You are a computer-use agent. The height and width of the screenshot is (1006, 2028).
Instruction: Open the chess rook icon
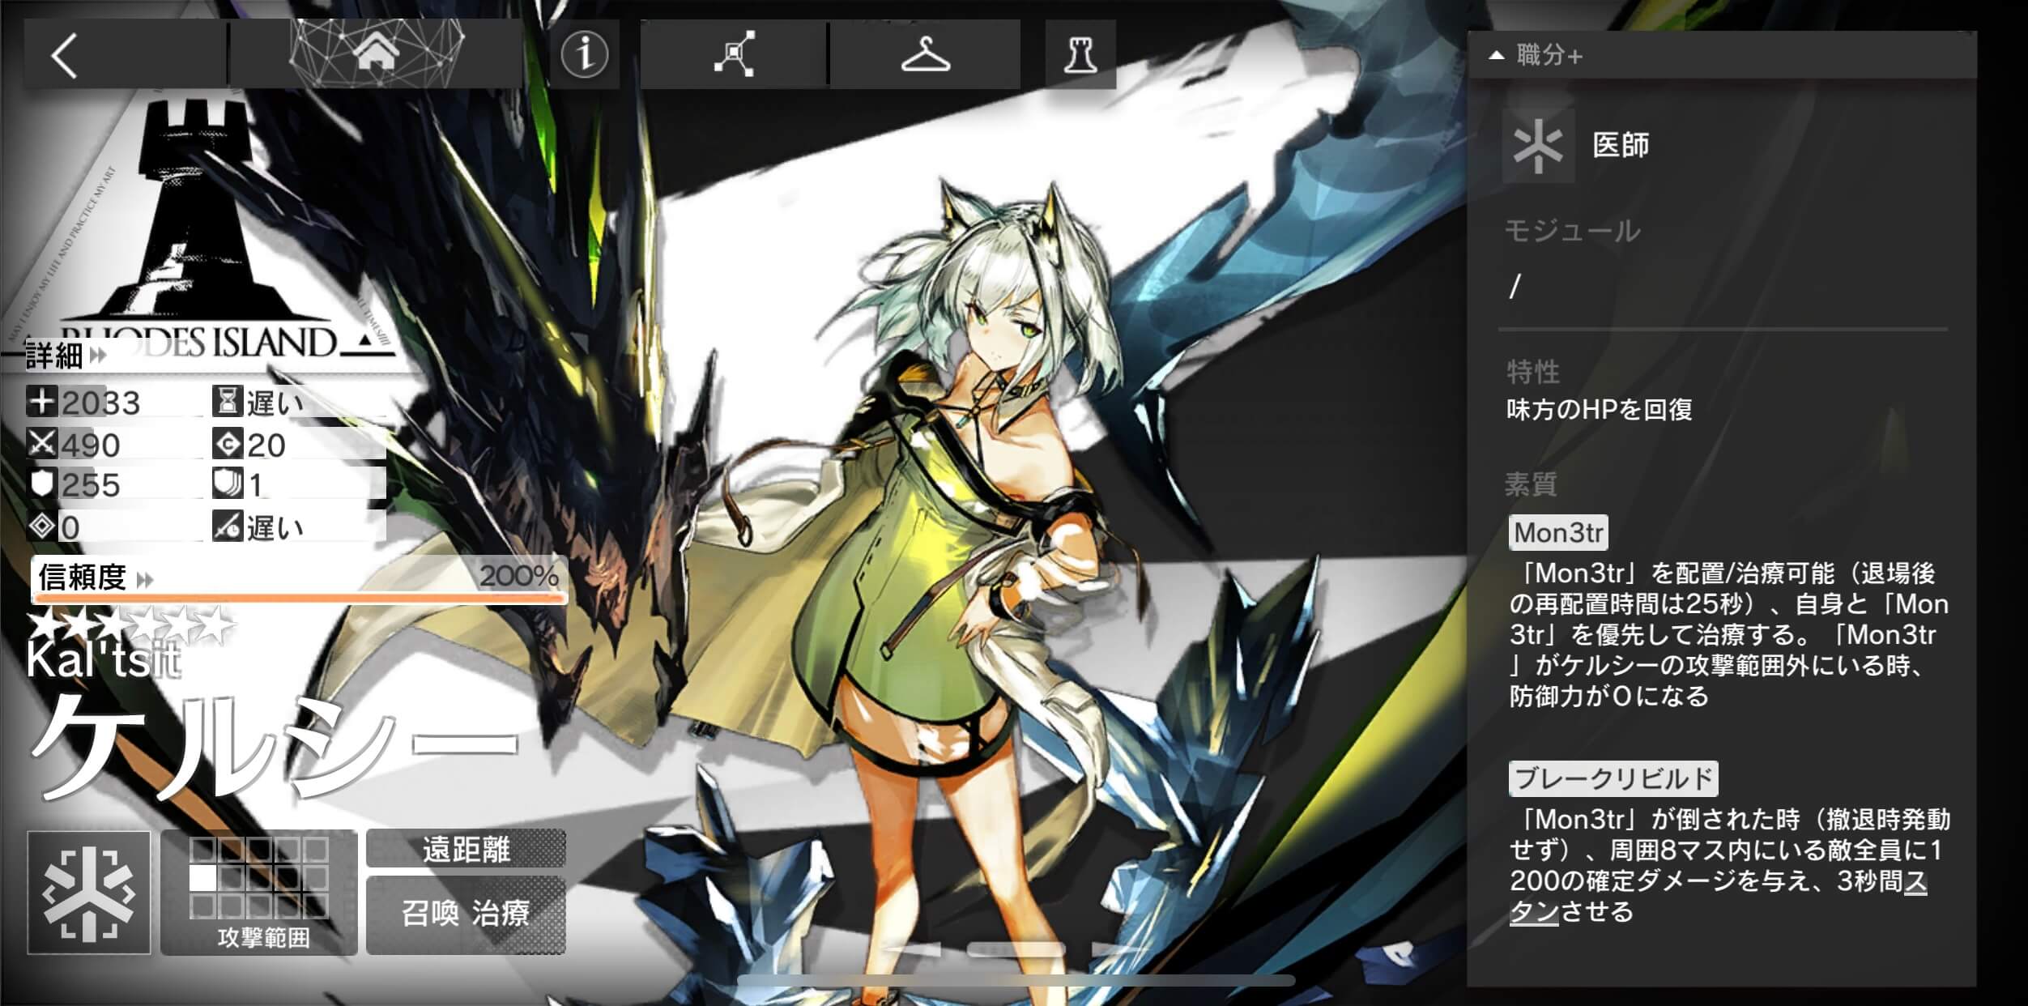(x=1080, y=54)
